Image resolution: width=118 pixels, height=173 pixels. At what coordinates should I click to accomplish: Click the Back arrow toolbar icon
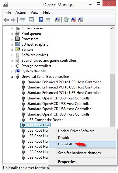click(x=6, y=20)
